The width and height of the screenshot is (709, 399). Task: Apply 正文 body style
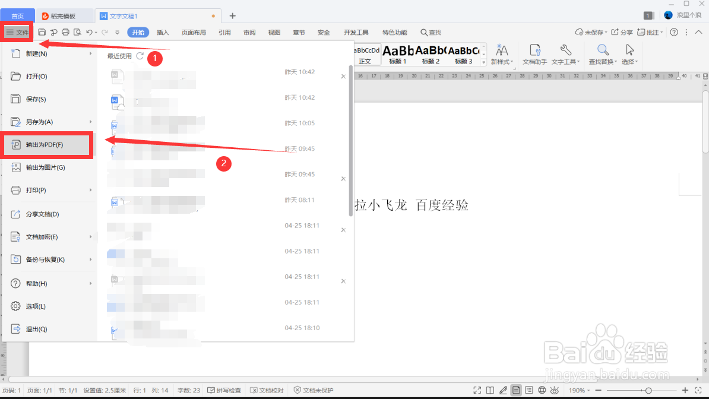click(366, 54)
